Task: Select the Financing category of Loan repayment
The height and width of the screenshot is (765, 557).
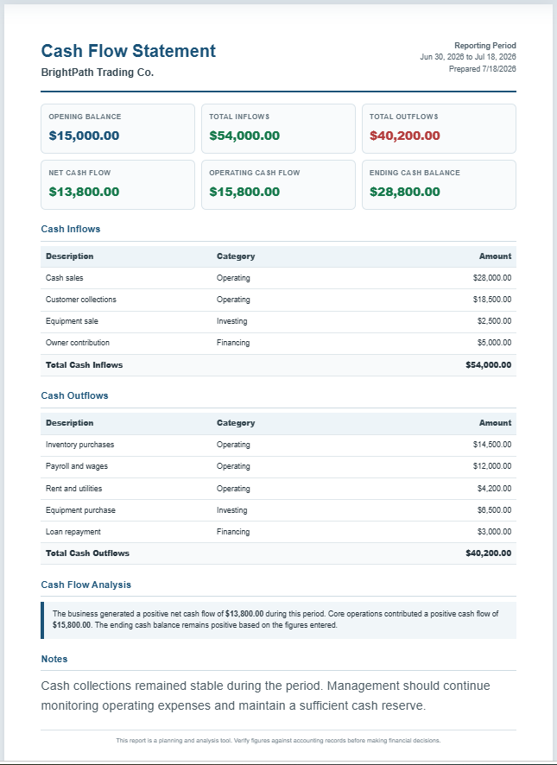Action: [x=233, y=532]
